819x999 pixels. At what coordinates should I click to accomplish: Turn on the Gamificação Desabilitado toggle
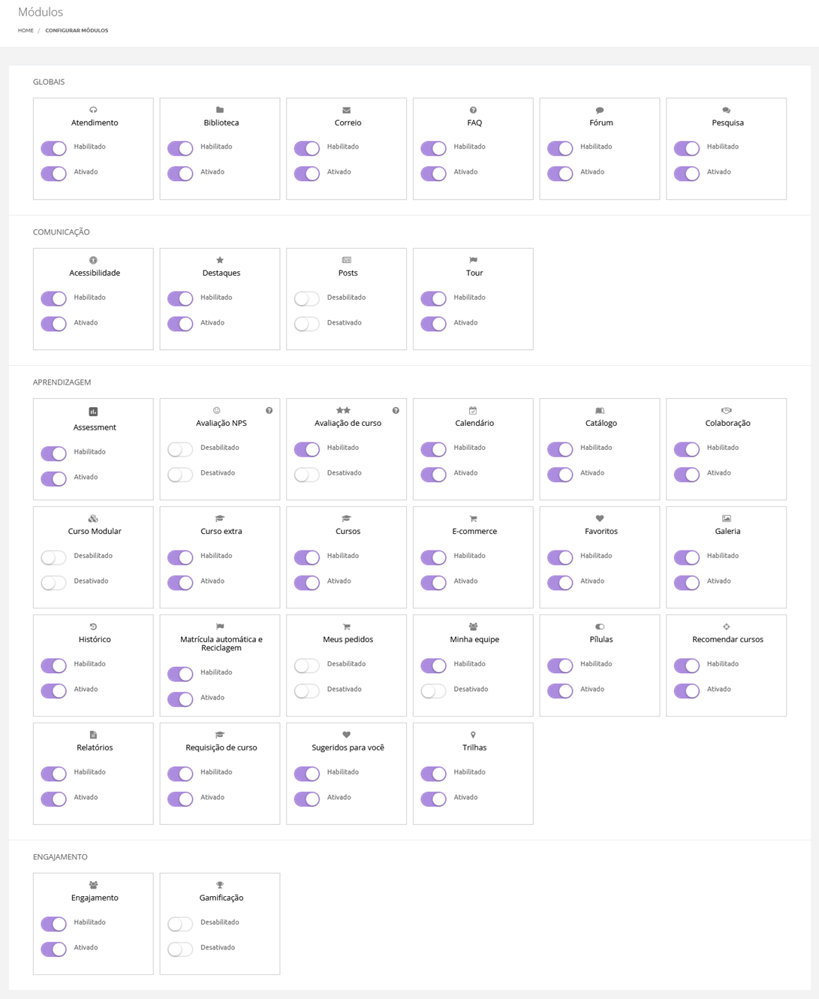180,924
